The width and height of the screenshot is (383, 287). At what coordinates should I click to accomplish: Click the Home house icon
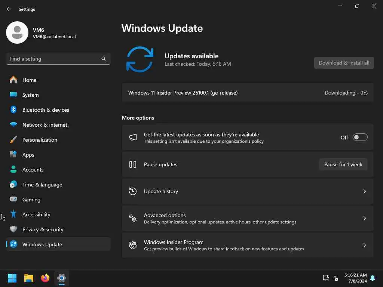coord(13,80)
